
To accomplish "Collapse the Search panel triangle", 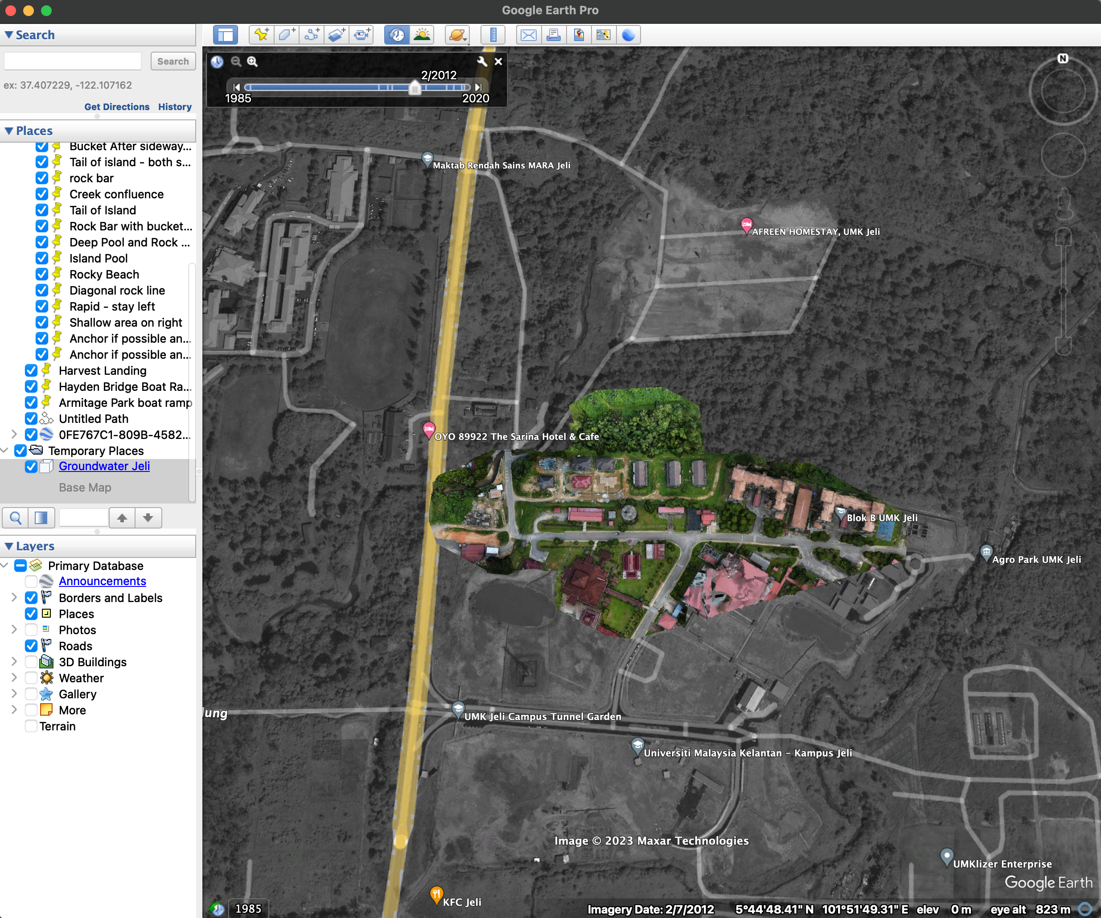I will click(x=8, y=35).
